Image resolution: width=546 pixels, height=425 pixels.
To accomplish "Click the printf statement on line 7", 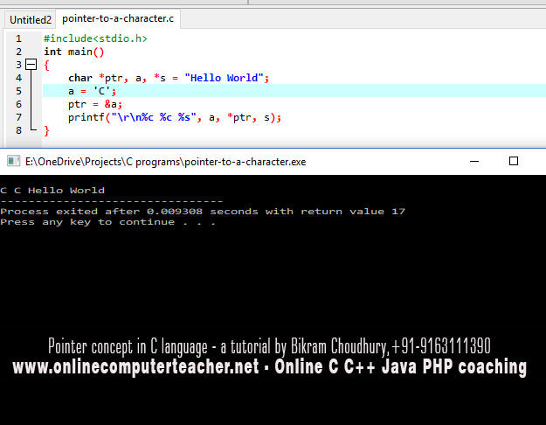I will [175, 117].
